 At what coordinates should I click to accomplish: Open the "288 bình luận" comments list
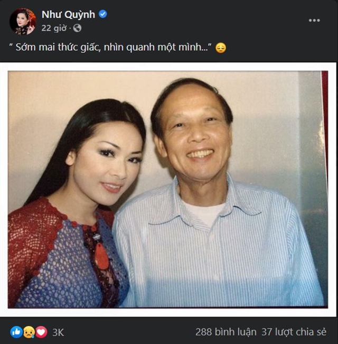click(x=226, y=332)
